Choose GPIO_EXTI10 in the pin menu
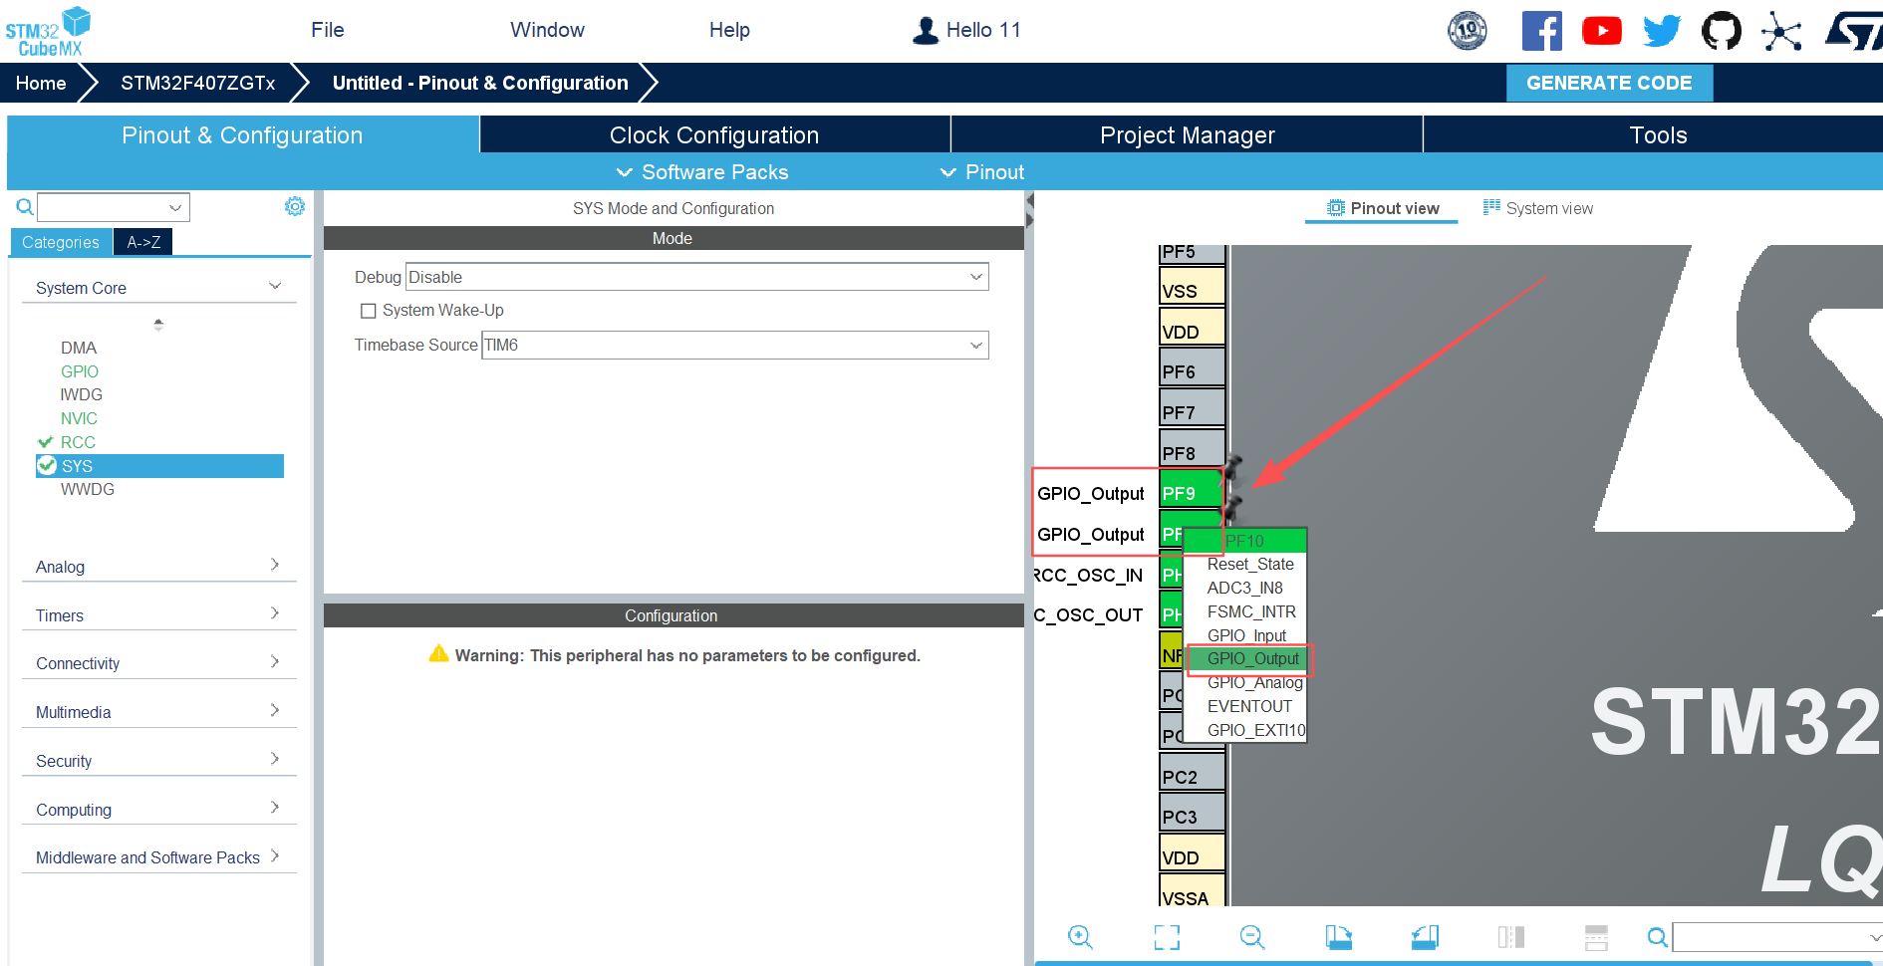The width and height of the screenshot is (1883, 966). point(1255,730)
